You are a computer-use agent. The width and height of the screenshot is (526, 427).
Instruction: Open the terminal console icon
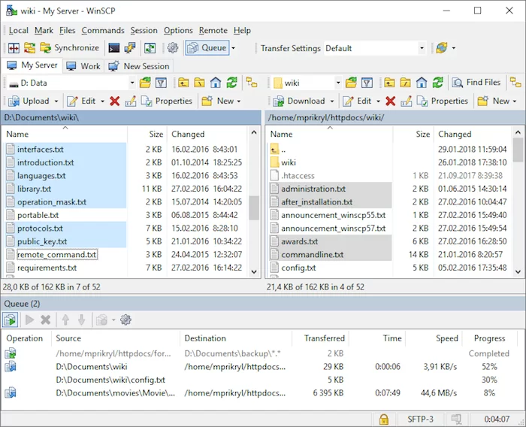113,48
